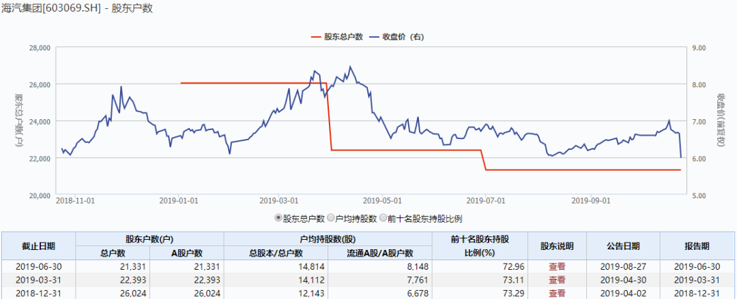This screenshot has height=299, width=737.
Task: Click 流通A股/A股户数 value 6,678
Action: coord(419,294)
